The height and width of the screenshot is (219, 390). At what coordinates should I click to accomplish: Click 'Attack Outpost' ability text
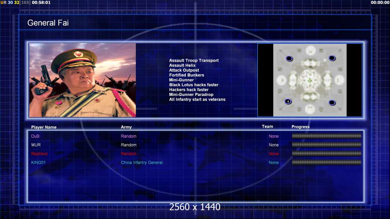coord(184,70)
